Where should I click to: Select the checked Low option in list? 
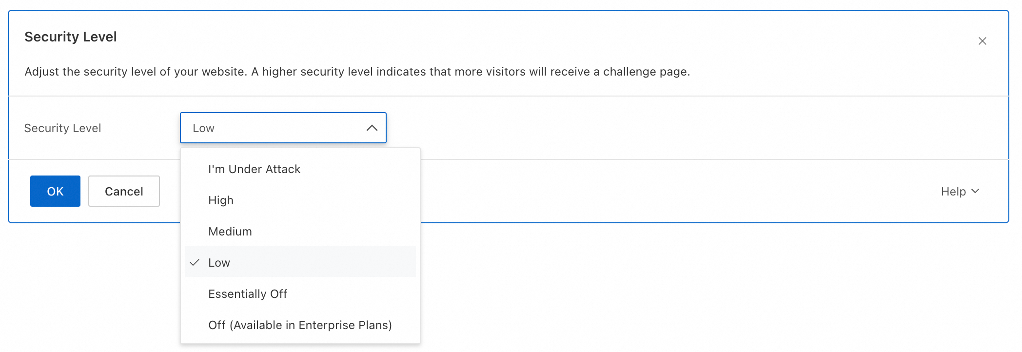click(219, 263)
